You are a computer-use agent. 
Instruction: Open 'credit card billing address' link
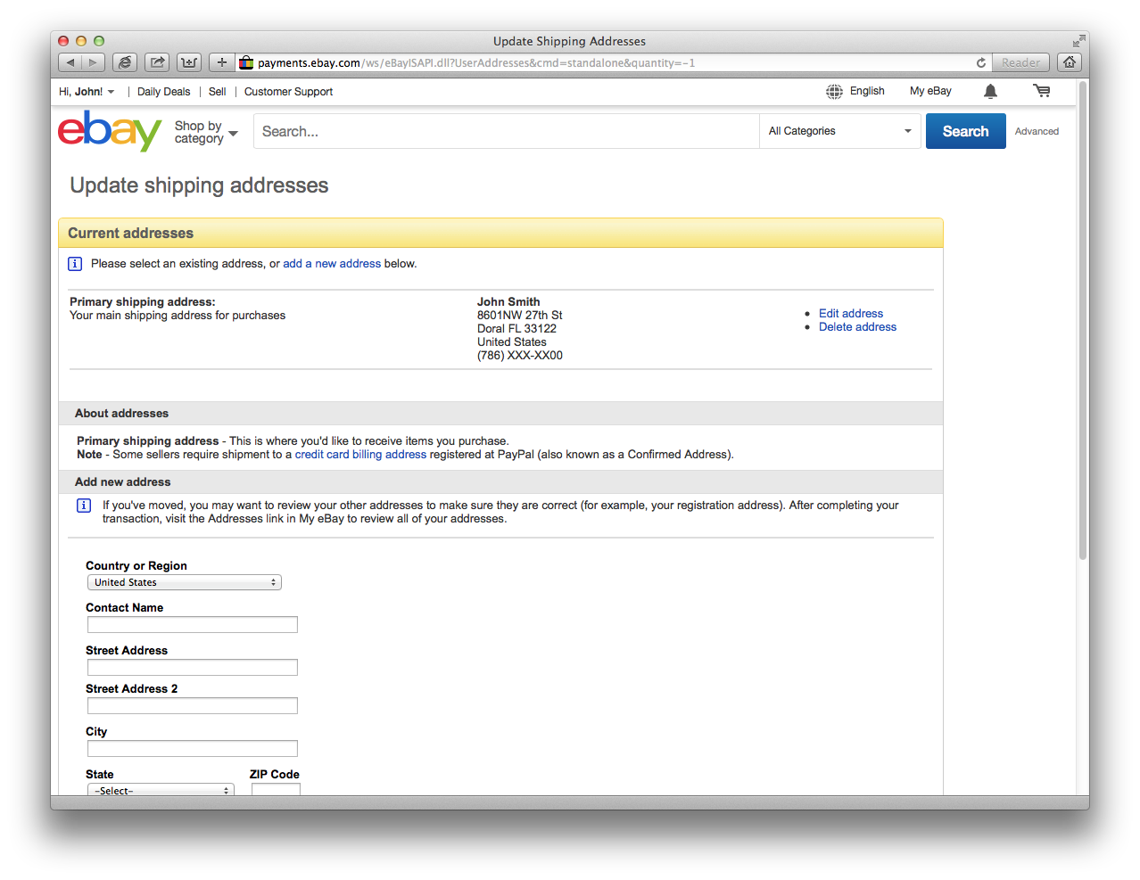point(360,455)
